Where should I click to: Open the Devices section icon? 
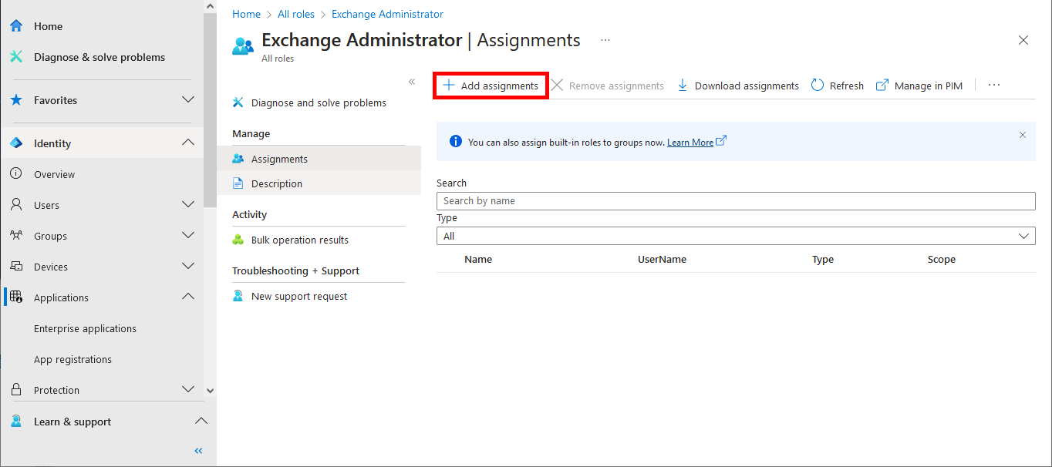[15, 266]
